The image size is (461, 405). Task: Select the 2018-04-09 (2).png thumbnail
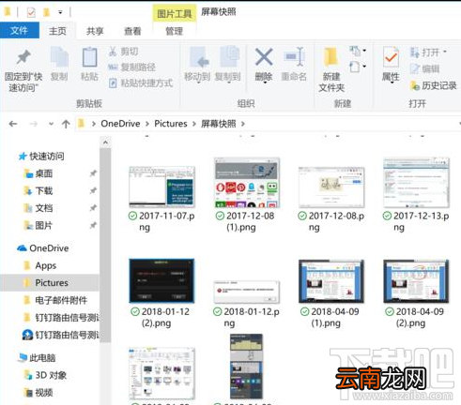[x=416, y=281]
